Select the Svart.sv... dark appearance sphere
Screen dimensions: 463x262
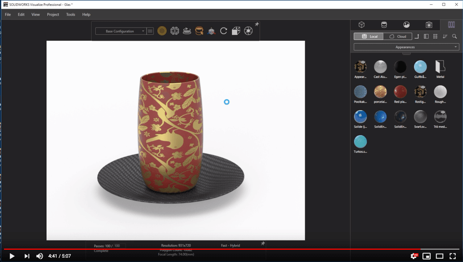point(421,117)
